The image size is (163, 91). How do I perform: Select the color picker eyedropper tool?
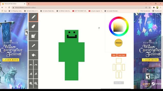(x=33, y=45)
